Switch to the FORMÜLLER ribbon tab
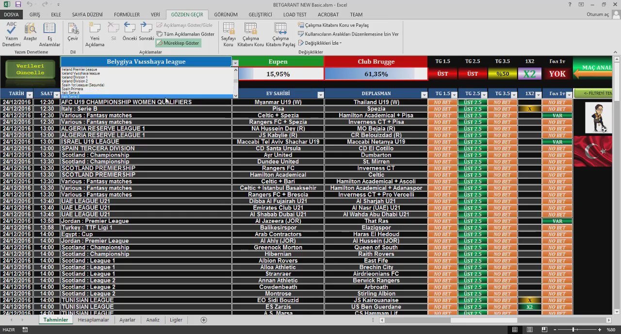This screenshot has height=334, width=621. 126,15
